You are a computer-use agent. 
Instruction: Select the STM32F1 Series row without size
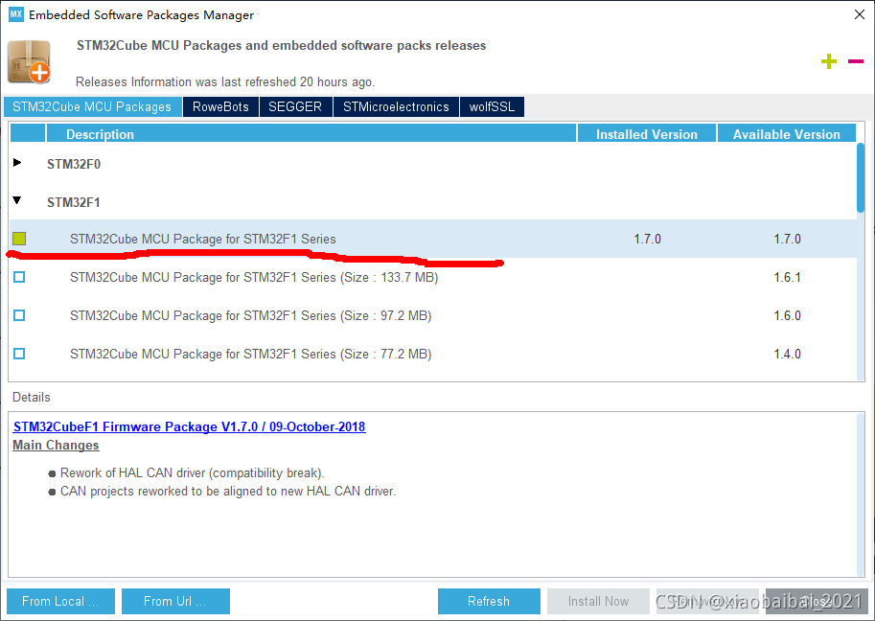click(432, 239)
